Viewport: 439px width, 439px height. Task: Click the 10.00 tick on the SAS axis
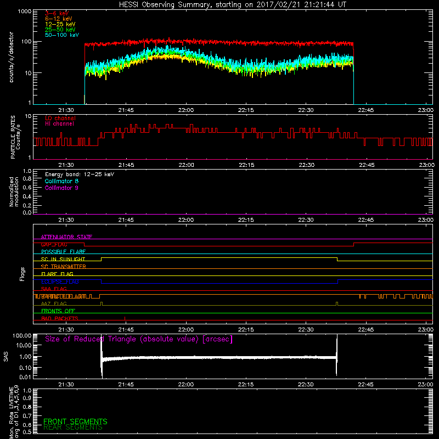click(24, 345)
